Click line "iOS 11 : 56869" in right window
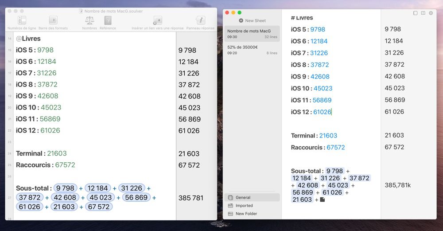 point(311,100)
